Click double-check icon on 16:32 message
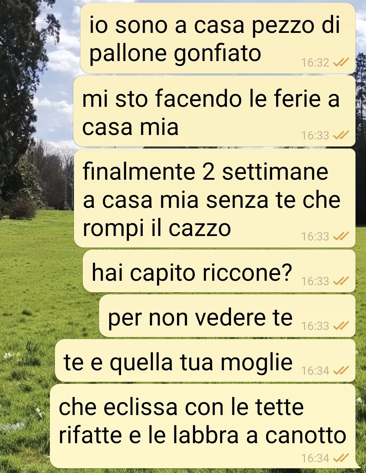 click(x=341, y=63)
